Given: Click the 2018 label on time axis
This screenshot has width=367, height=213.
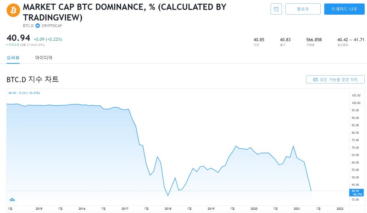Looking at the screenshot, I should pos(168,208).
